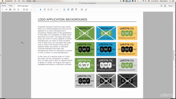176x99 pixels.
Task: Click the black logo on green sample
Action: (85, 49)
